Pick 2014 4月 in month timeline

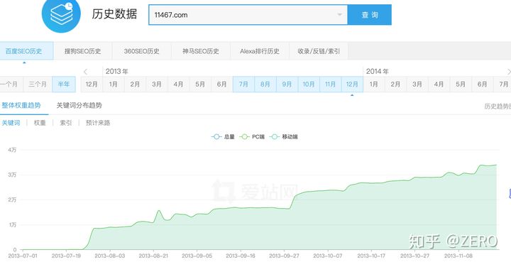[439, 84]
